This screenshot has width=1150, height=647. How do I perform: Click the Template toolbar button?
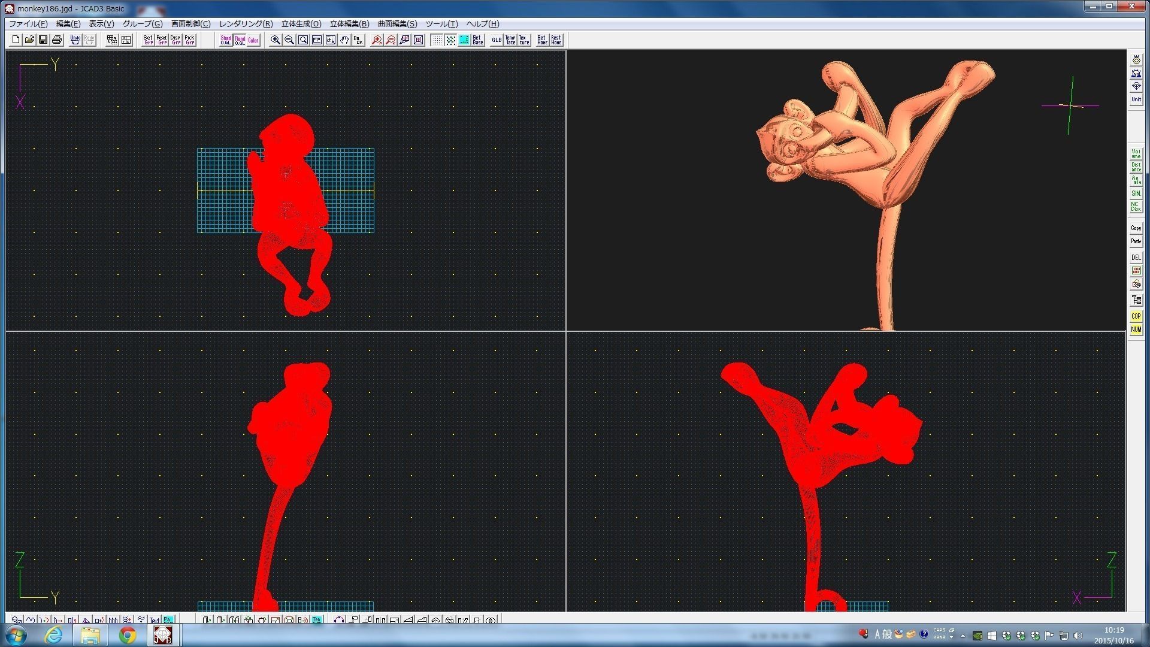(x=510, y=40)
